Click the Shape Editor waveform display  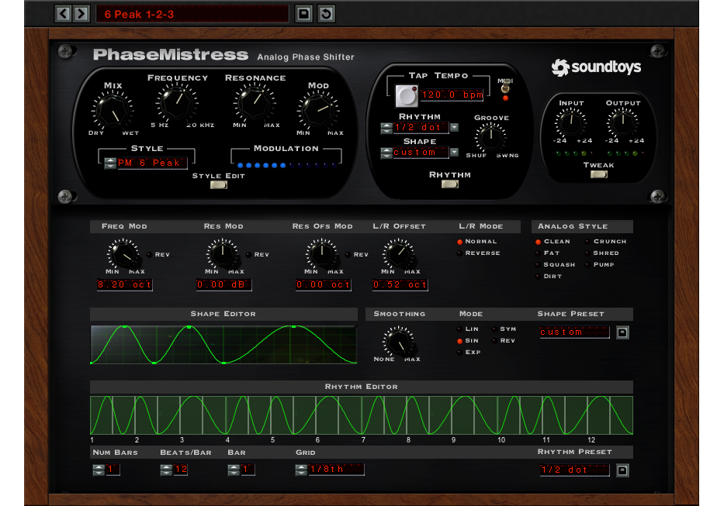pyautogui.click(x=223, y=345)
